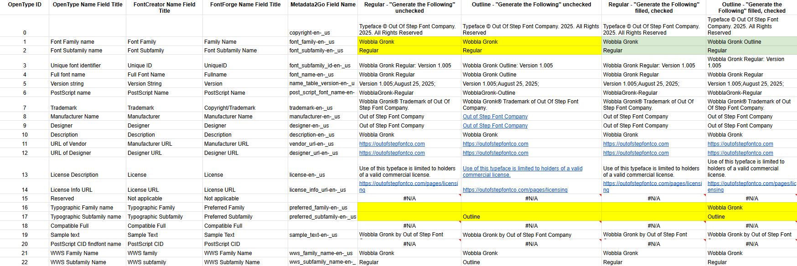
Task: Select the "Wobbla Gronk by Out of Step Font Company" cell
Action: click(531, 235)
